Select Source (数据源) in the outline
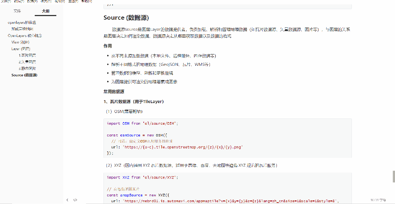 [25, 75]
